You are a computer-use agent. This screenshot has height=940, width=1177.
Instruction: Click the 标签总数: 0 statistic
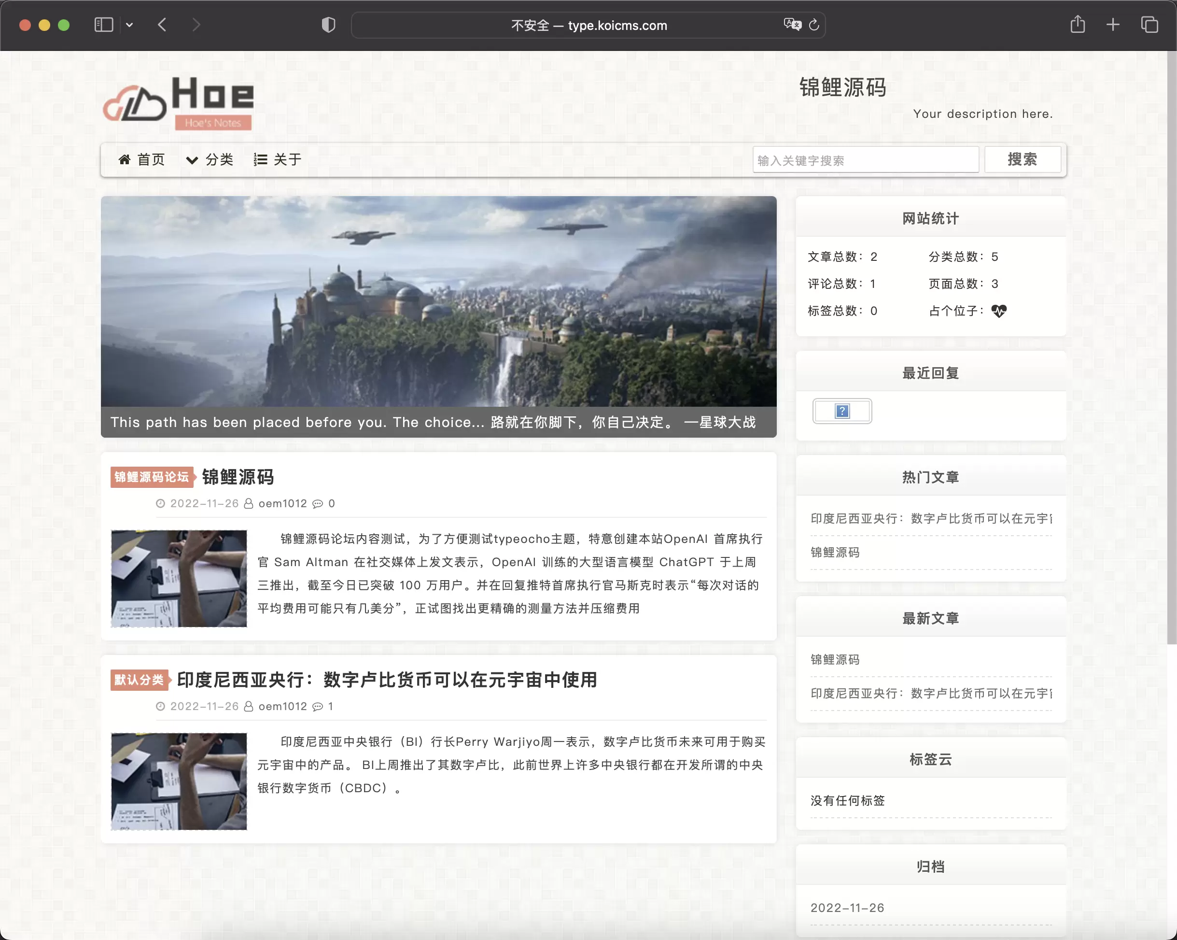(x=842, y=311)
